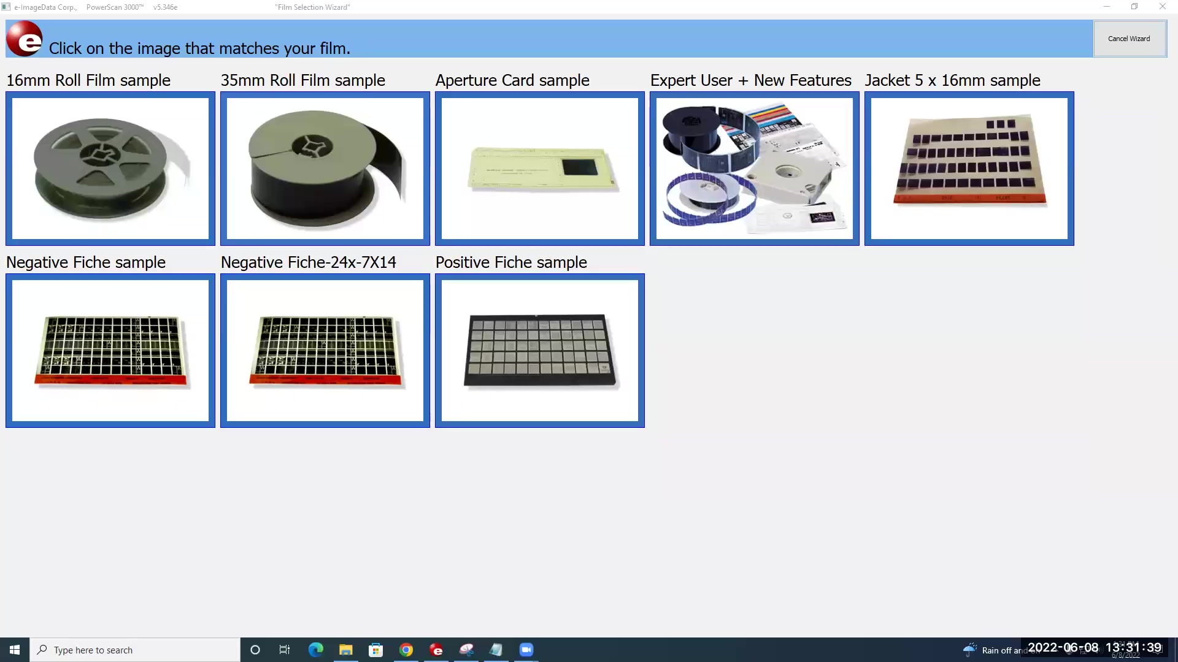
Task: Open Microsoft Store from the taskbar
Action: coord(375,649)
